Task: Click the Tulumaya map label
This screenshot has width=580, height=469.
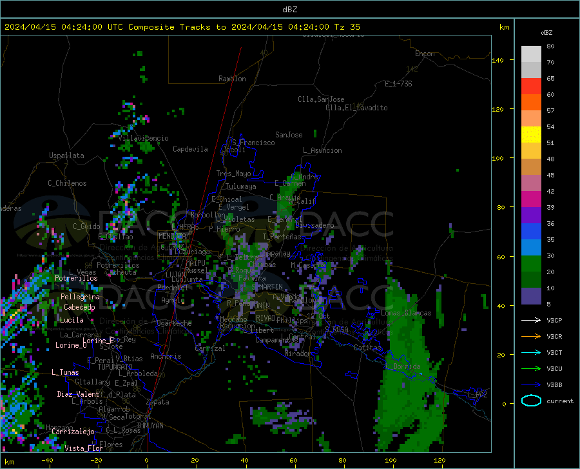Action: [x=240, y=186]
